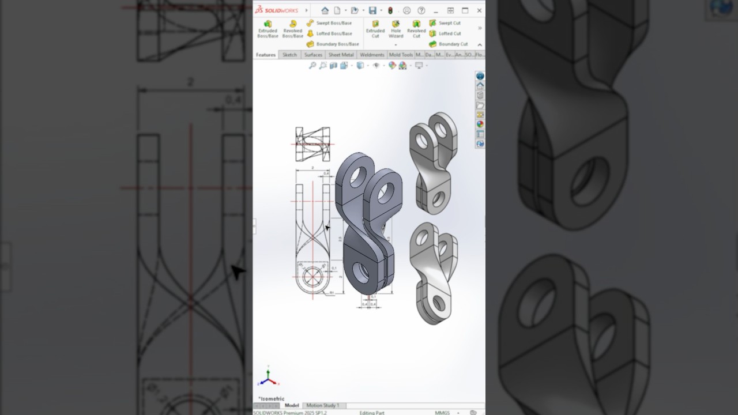Select the Model tab at bottom

point(292,405)
